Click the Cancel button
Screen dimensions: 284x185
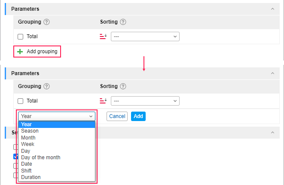[x=117, y=116]
